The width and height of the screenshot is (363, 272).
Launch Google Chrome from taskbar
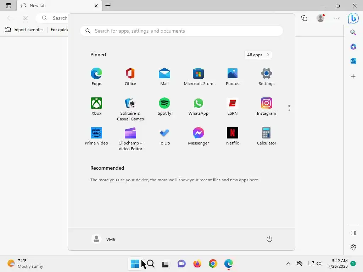(x=213, y=263)
